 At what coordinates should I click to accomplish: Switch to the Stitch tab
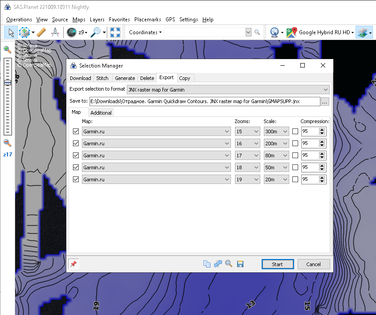click(102, 78)
